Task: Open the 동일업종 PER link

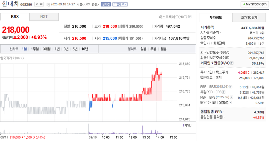Action: point(212,112)
